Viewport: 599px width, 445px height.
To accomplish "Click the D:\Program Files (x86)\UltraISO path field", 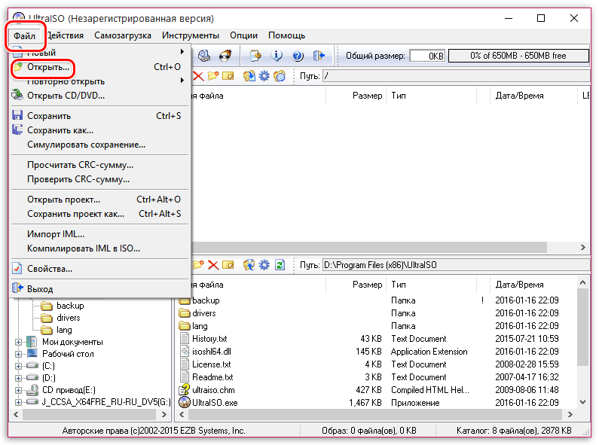I will pyautogui.click(x=456, y=265).
